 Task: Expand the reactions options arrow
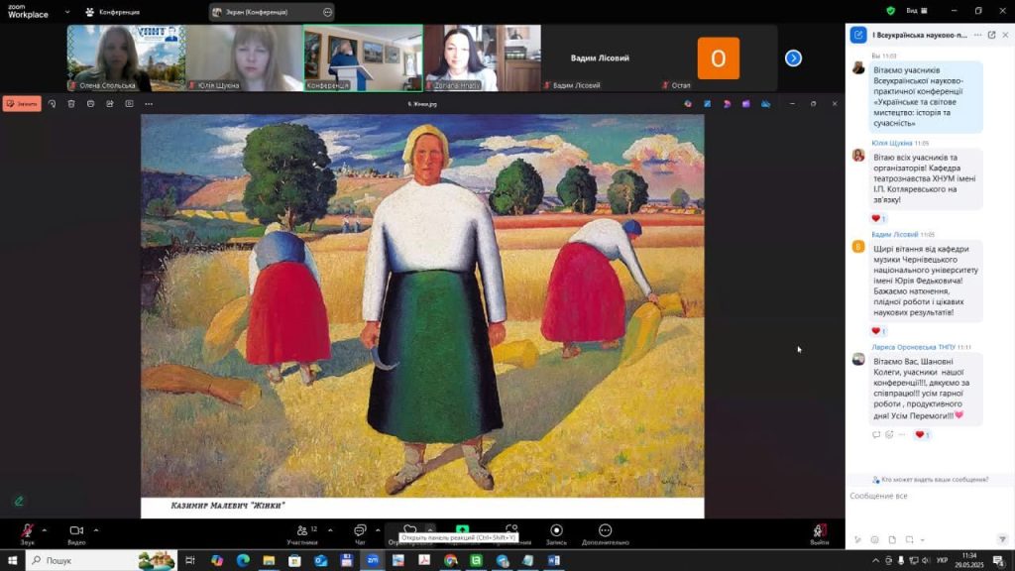(x=430, y=529)
